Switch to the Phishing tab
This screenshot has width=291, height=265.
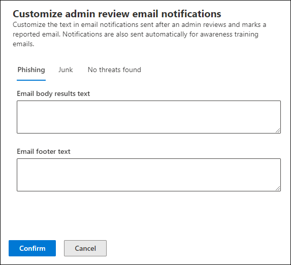[31, 70]
